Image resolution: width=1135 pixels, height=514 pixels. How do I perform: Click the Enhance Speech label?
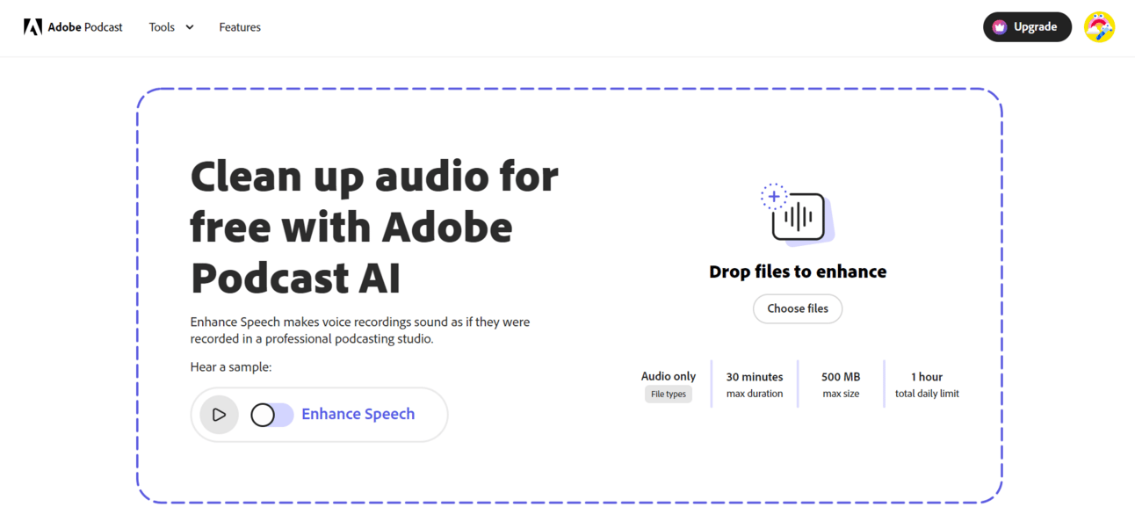tap(358, 414)
